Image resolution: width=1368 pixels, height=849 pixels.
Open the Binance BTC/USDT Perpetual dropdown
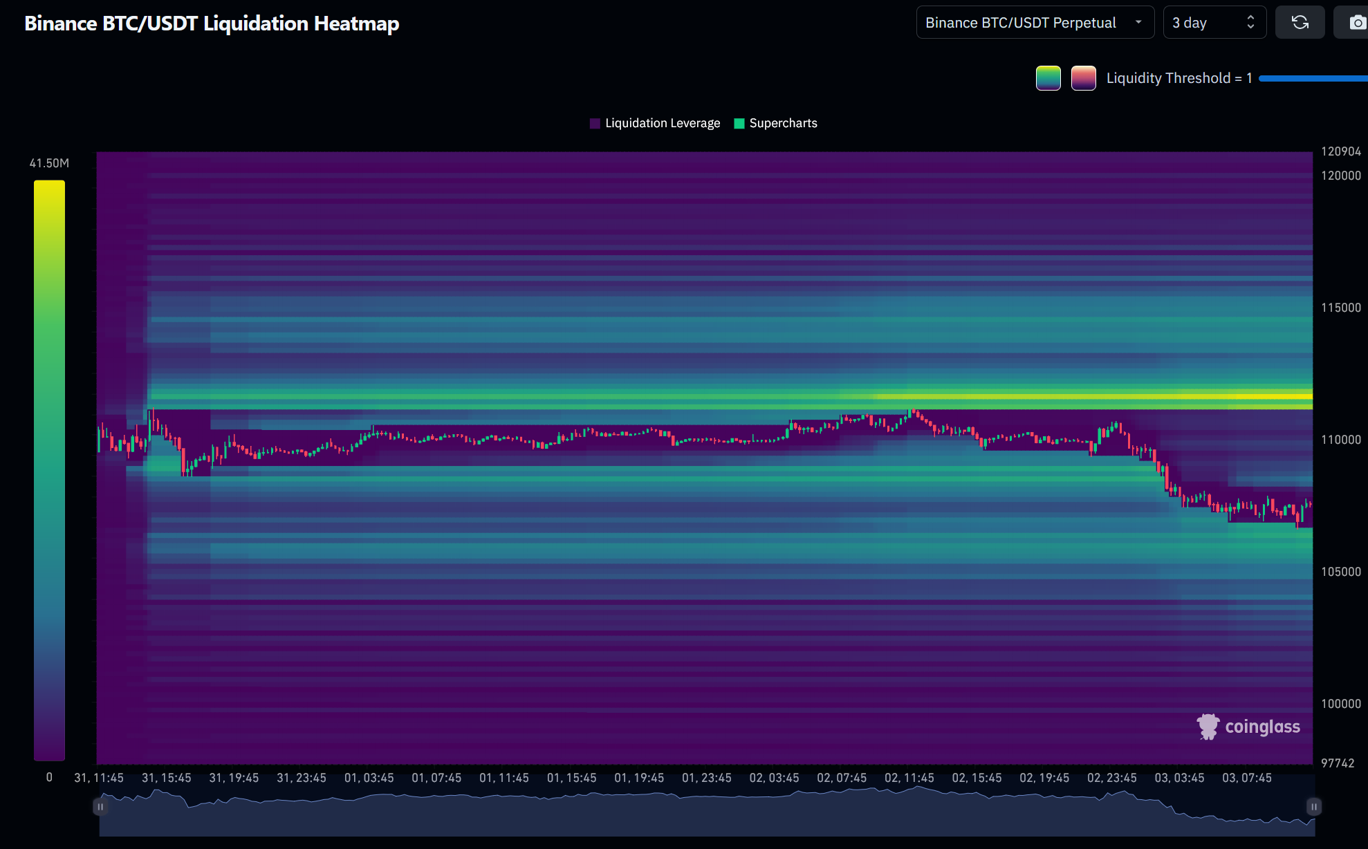1021,23
